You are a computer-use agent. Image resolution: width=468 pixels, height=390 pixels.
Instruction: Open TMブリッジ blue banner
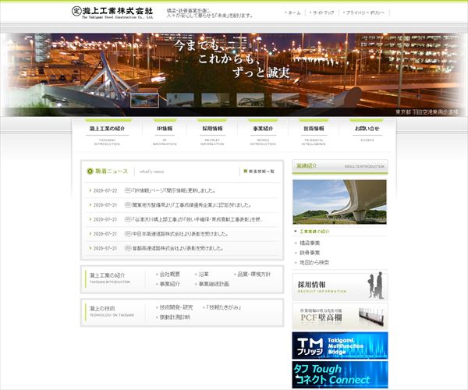340,346
